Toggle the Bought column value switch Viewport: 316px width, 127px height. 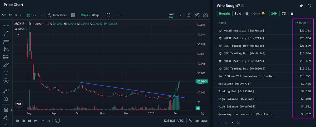[297, 23]
